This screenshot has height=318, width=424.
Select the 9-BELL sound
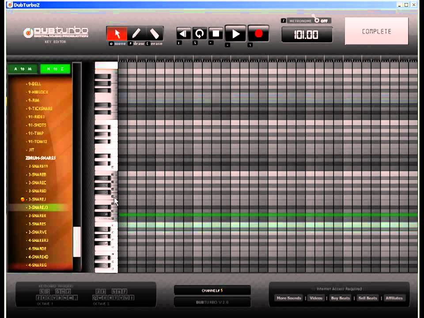pyautogui.click(x=34, y=84)
